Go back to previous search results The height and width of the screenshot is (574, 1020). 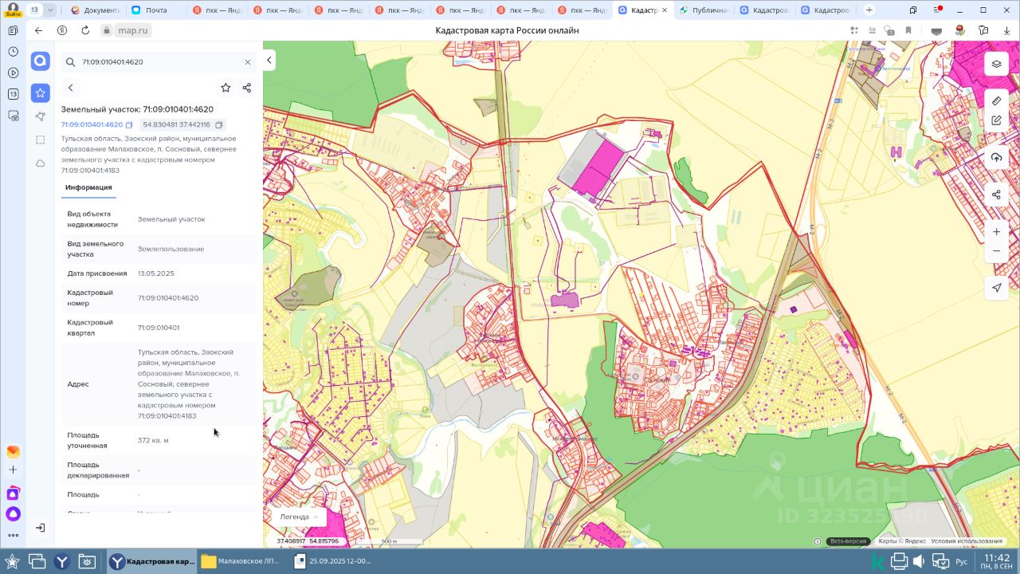[x=70, y=88]
